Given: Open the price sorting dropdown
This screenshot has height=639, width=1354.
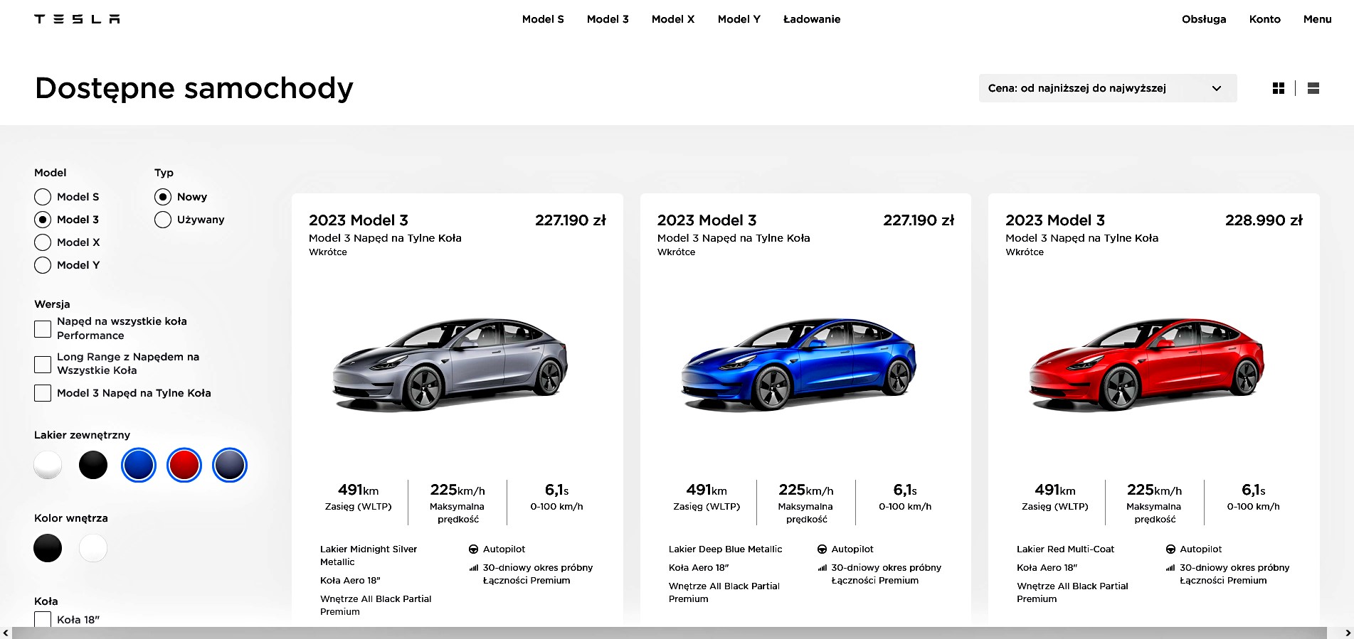Looking at the screenshot, I should coord(1108,88).
